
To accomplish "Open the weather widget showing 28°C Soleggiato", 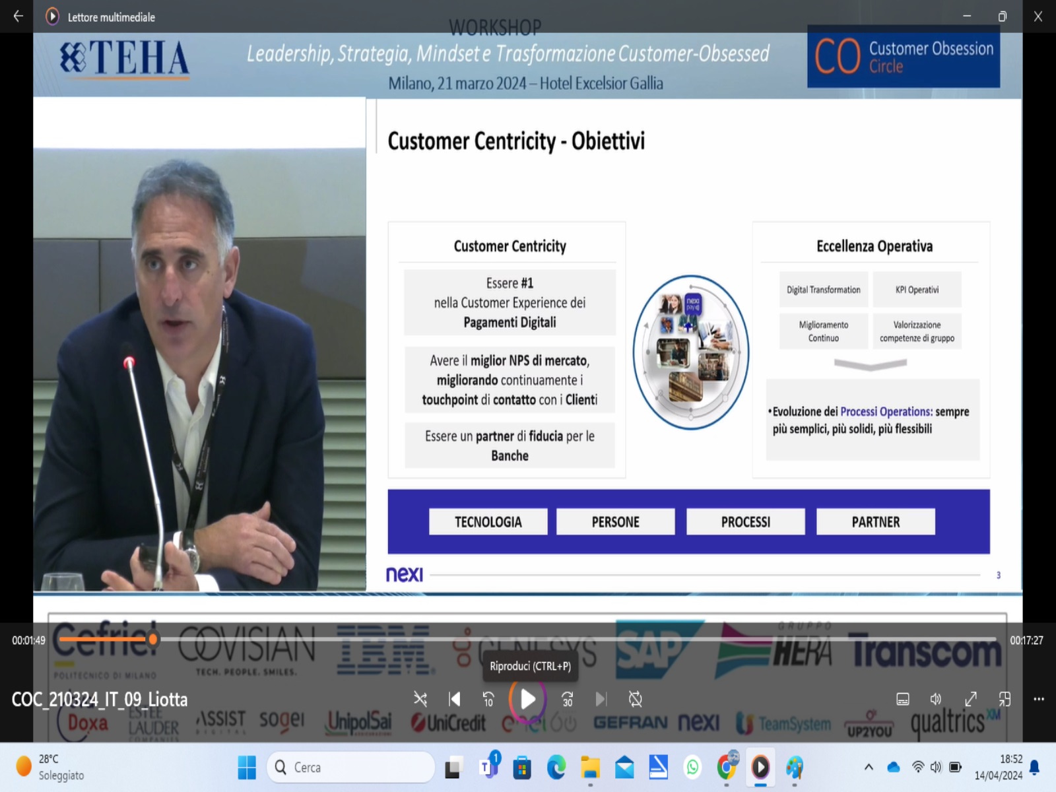I will 51,767.
